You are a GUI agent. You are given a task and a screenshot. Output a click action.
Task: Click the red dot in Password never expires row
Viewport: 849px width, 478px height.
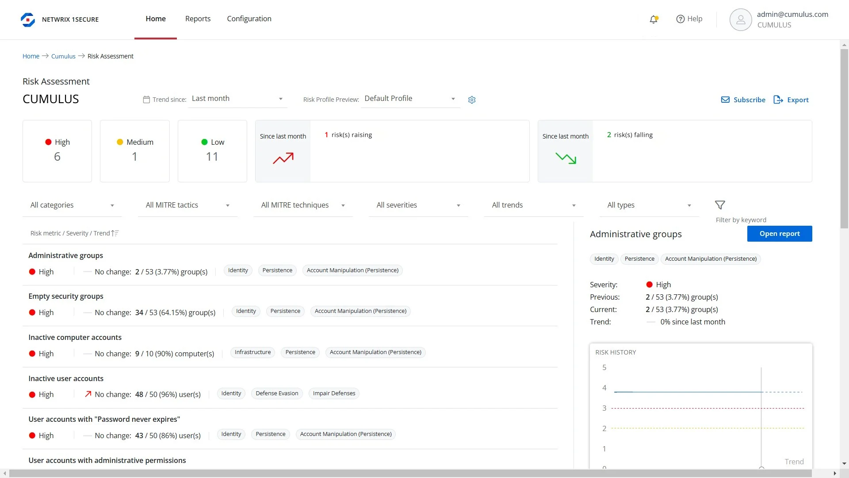[x=32, y=436]
